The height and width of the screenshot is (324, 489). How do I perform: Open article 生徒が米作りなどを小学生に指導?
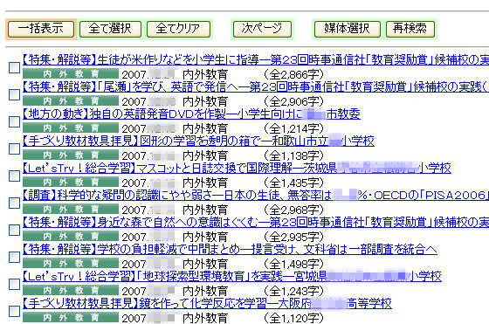(x=256, y=59)
